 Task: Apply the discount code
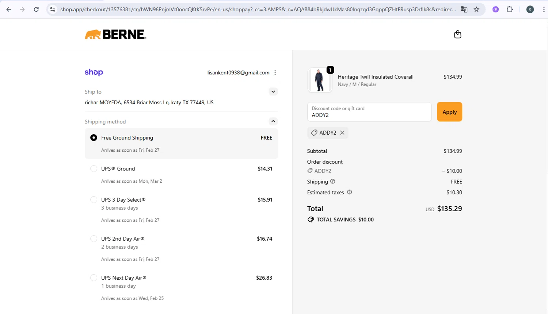[449, 112]
